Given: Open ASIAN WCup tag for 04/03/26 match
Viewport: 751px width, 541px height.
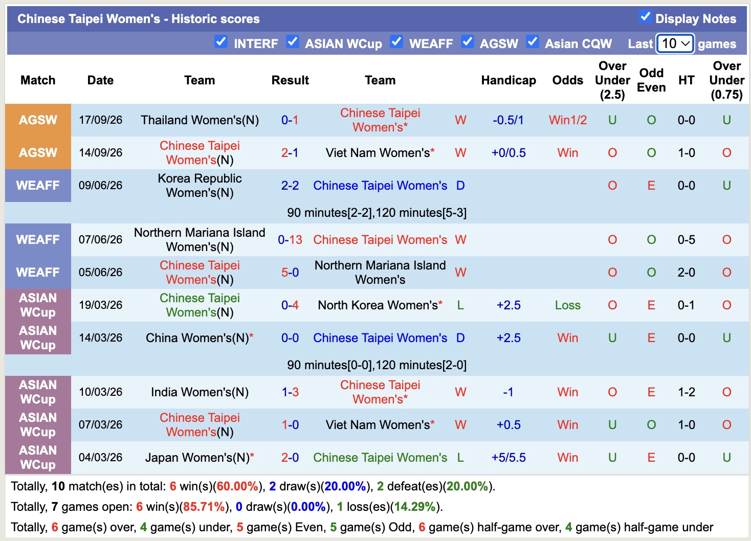Looking at the screenshot, I should coord(38,458).
